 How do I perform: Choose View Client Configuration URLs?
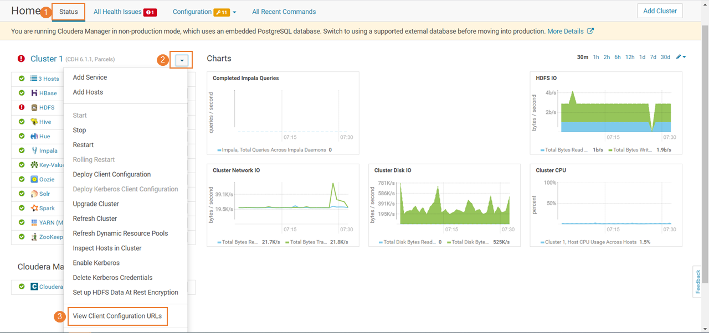point(117,316)
